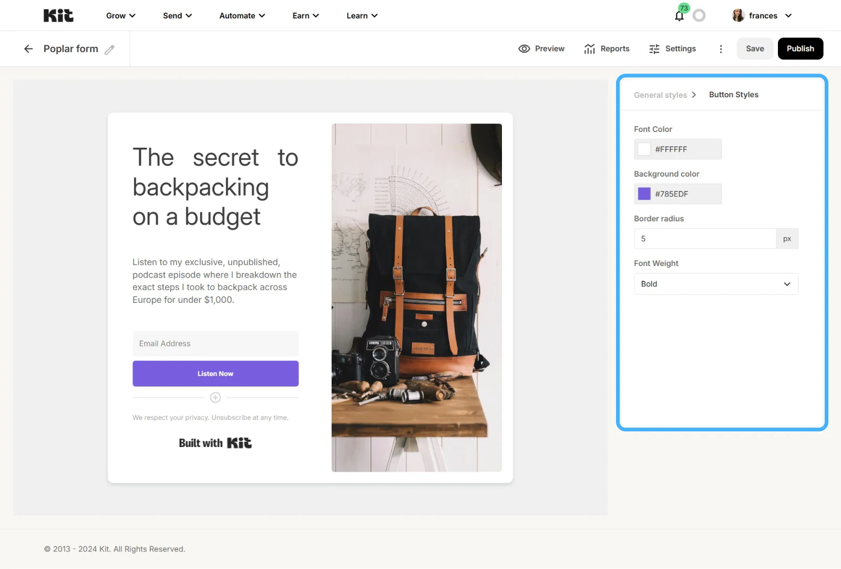
Task: Open the Send menu
Action: click(x=177, y=16)
